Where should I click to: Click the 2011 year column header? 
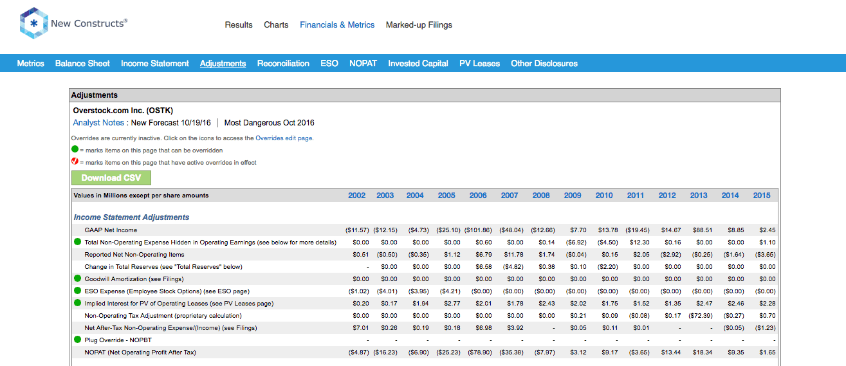click(x=636, y=196)
